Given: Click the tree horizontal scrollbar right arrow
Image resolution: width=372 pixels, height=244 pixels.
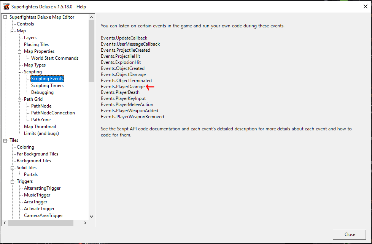Looking at the screenshot, I should point(85,223).
